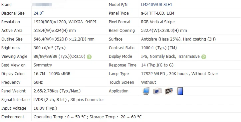This screenshot has width=241, height=122.
Task: Click the 1000:1 contrast ratio value
Action: 159,48
